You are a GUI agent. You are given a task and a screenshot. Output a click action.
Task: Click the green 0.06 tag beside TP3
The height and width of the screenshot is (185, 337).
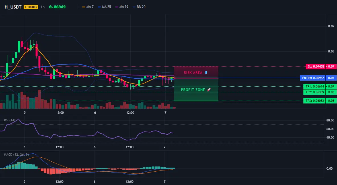[x=331, y=101]
